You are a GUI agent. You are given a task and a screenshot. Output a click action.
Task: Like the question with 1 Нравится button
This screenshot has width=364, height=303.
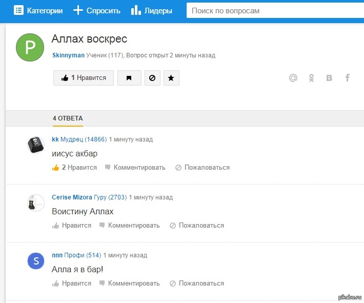pyautogui.click(x=84, y=78)
